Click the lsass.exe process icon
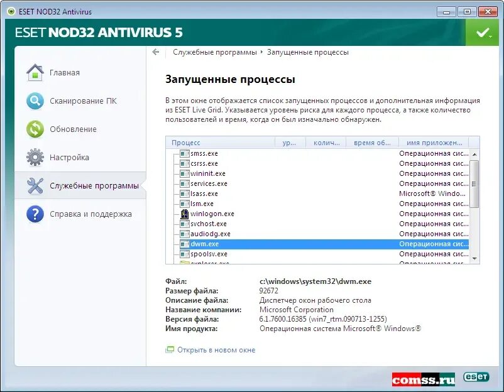This screenshot has width=504, height=392. [185, 193]
